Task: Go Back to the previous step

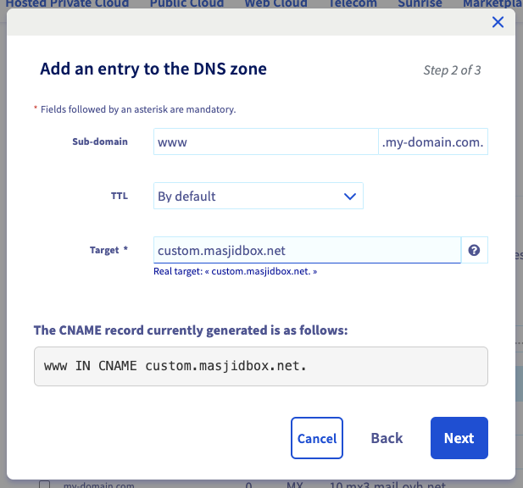Action: [x=387, y=438]
